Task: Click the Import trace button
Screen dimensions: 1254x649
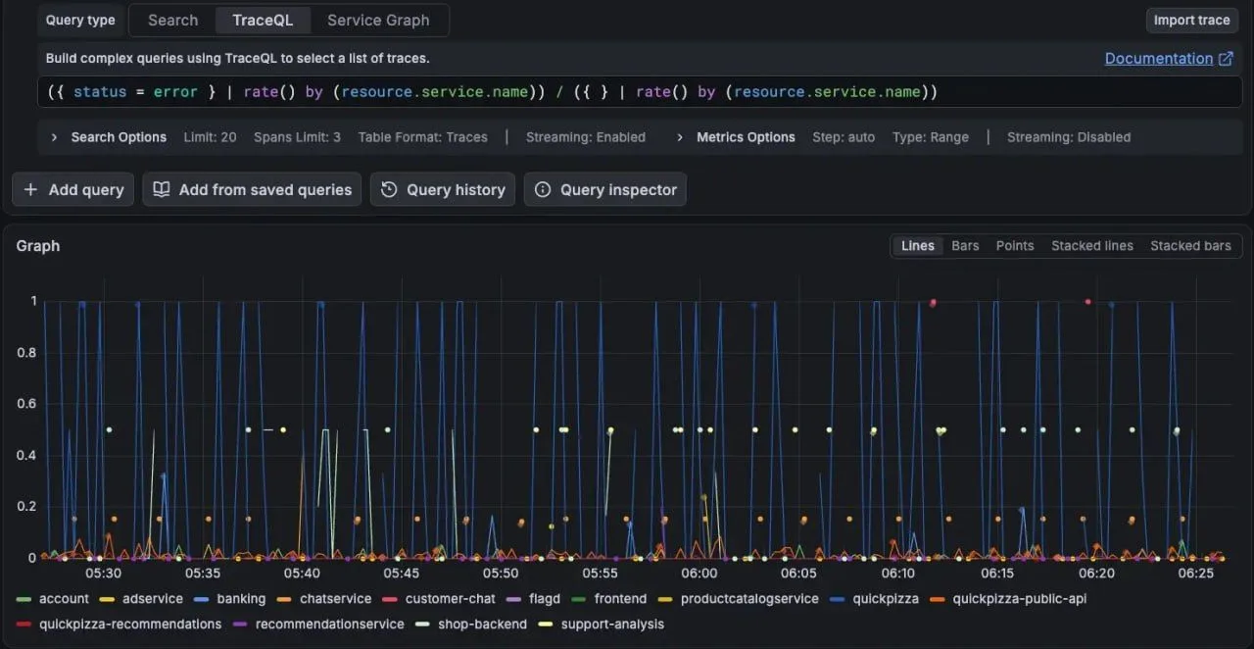Action: pos(1192,20)
